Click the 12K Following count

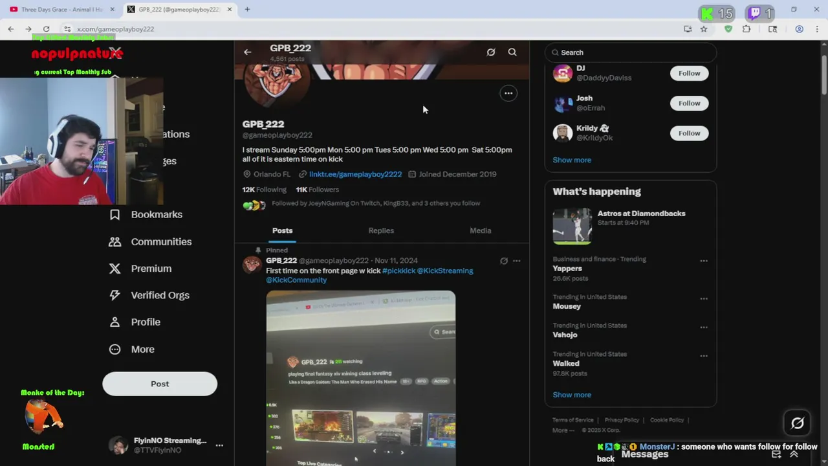click(x=264, y=190)
